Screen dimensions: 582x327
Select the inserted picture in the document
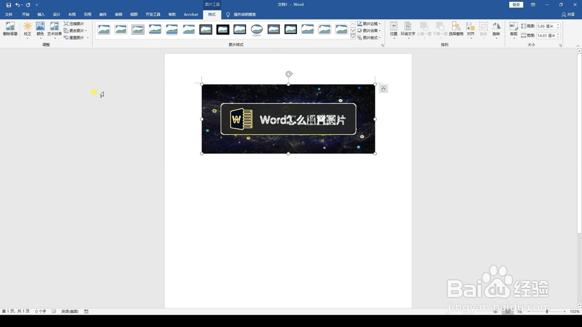[x=289, y=119]
